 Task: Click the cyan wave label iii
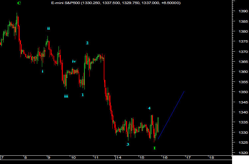pyautogui.click(x=66, y=96)
